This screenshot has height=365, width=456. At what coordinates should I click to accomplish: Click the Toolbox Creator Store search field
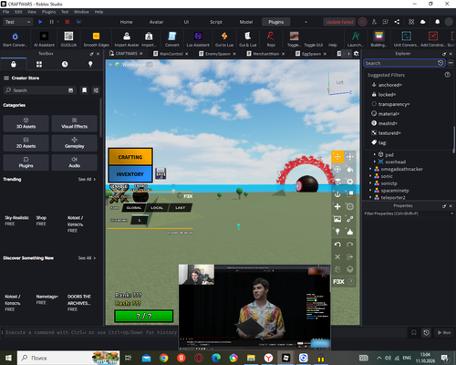click(39, 90)
